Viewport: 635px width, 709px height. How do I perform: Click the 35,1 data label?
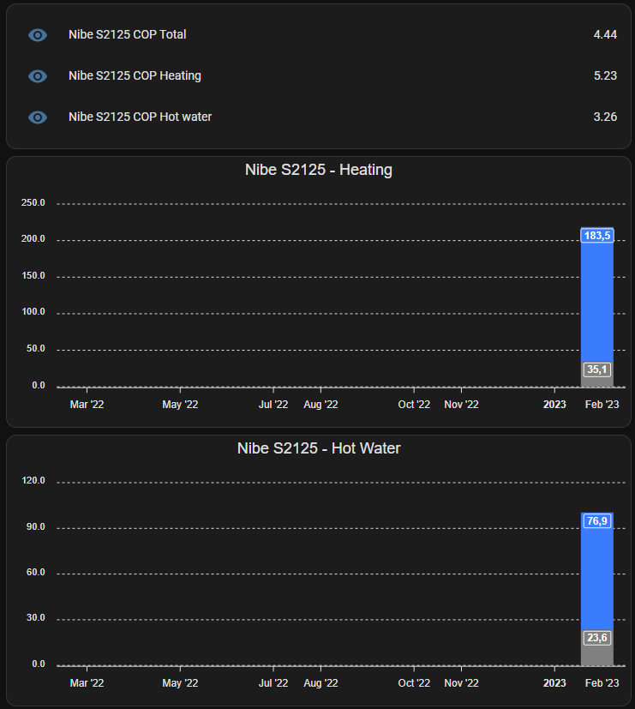point(597,370)
